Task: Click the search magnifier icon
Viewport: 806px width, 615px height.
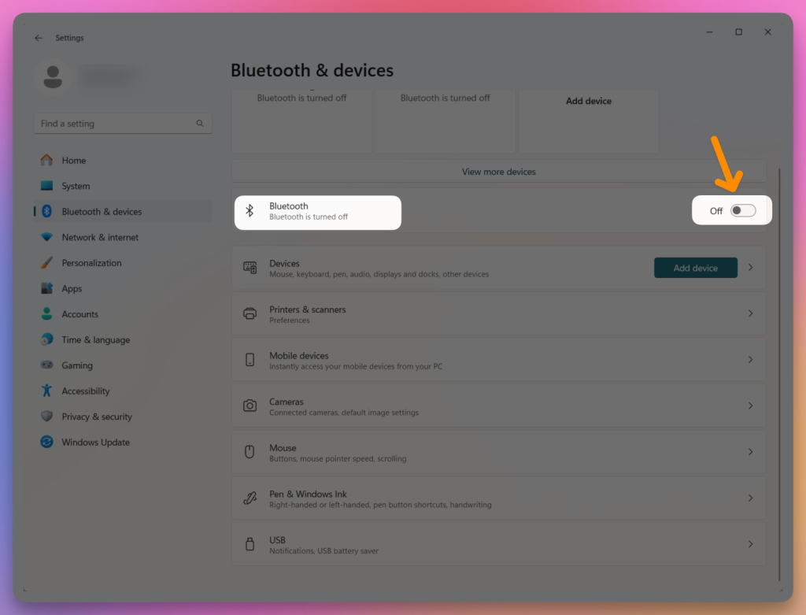Action: pos(199,124)
